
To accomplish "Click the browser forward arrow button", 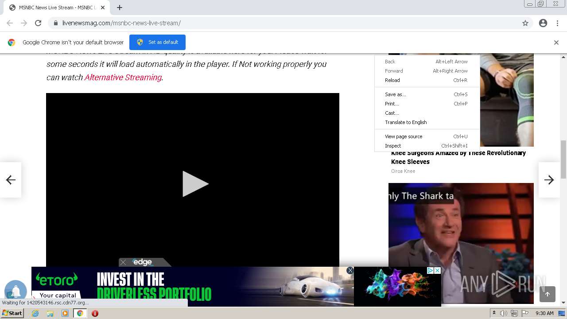I will click(24, 23).
